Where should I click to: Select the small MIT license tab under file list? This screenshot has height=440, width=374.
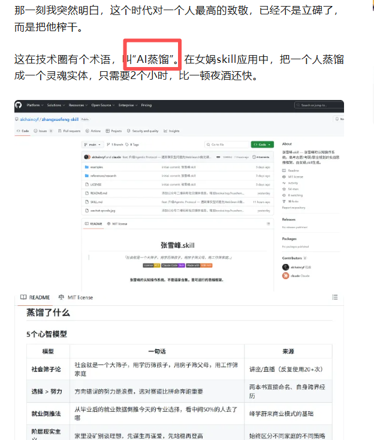click(x=117, y=224)
